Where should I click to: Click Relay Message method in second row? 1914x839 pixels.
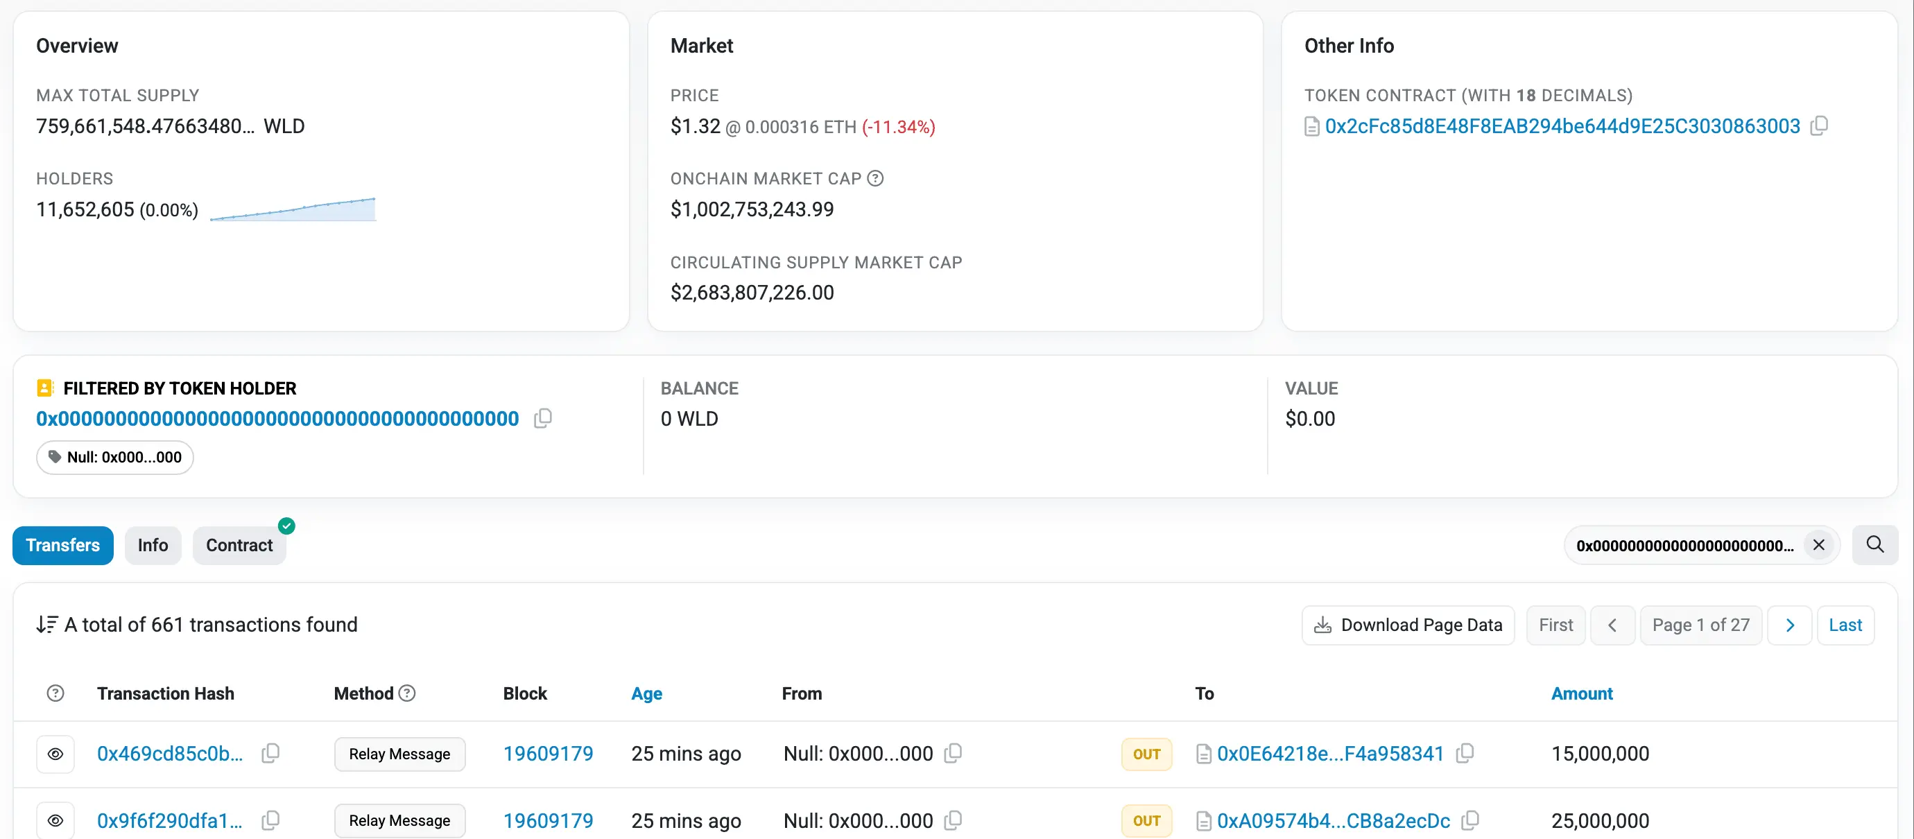click(x=399, y=820)
